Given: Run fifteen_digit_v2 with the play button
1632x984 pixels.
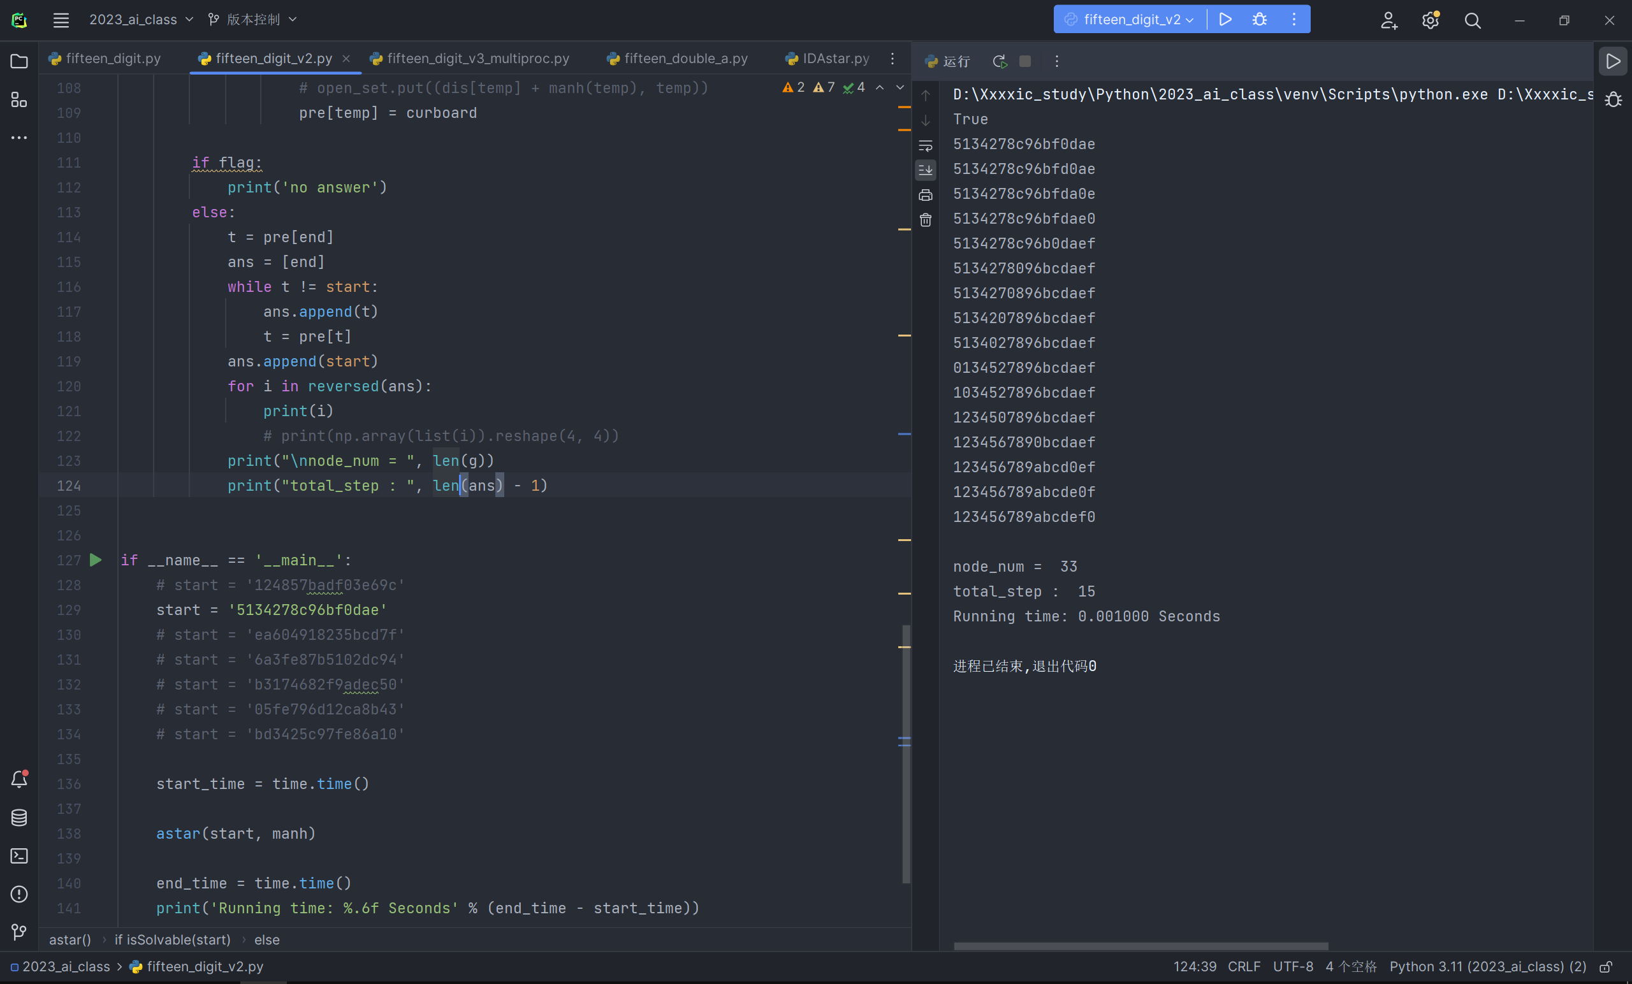Looking at the screenshot, I should coord(1225,20).
